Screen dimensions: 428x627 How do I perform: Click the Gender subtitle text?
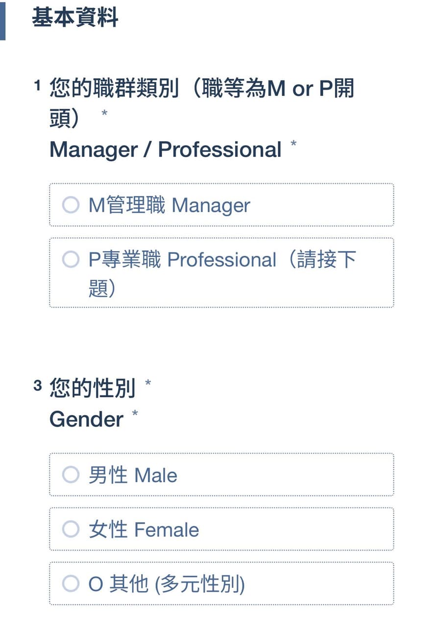(87, 419)
